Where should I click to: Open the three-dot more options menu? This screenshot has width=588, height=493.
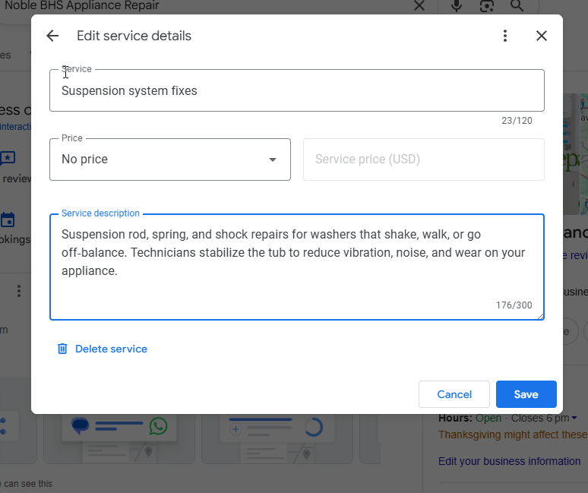tap(505, 36)
